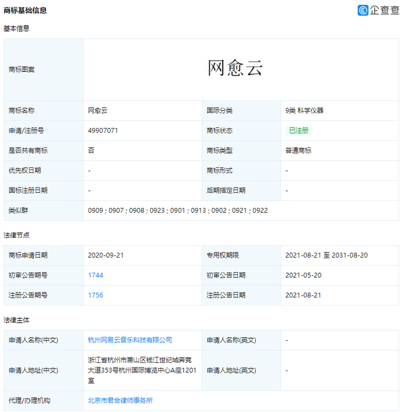The image size is (403, 412).
Task: Click application number 49907071
Action: click(x=103, y=130)
